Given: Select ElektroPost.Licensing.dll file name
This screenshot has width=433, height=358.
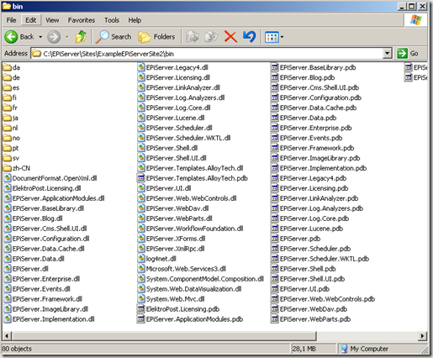Looking at the screenshot, I should (47, 188).
